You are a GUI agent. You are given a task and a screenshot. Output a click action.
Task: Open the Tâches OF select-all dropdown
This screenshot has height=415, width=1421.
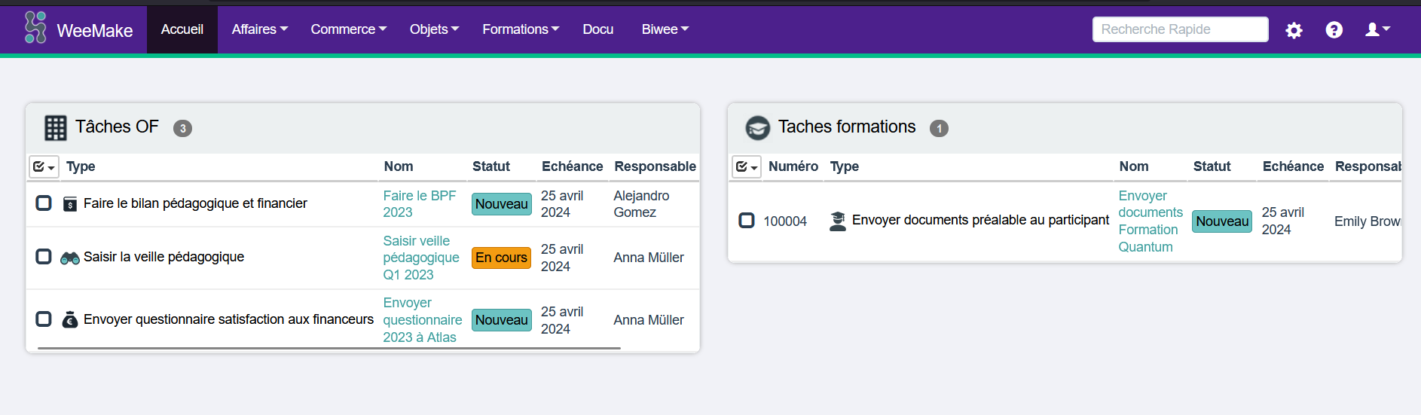tap(44, 167)
